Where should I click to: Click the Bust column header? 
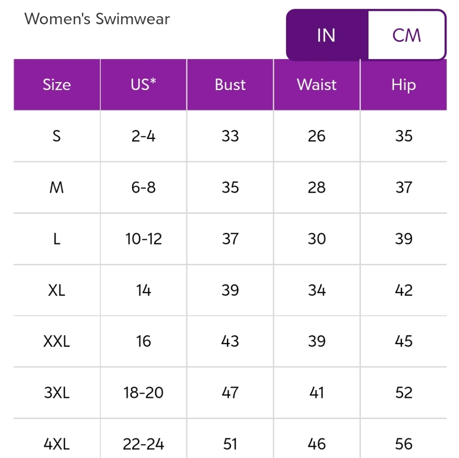230,84
